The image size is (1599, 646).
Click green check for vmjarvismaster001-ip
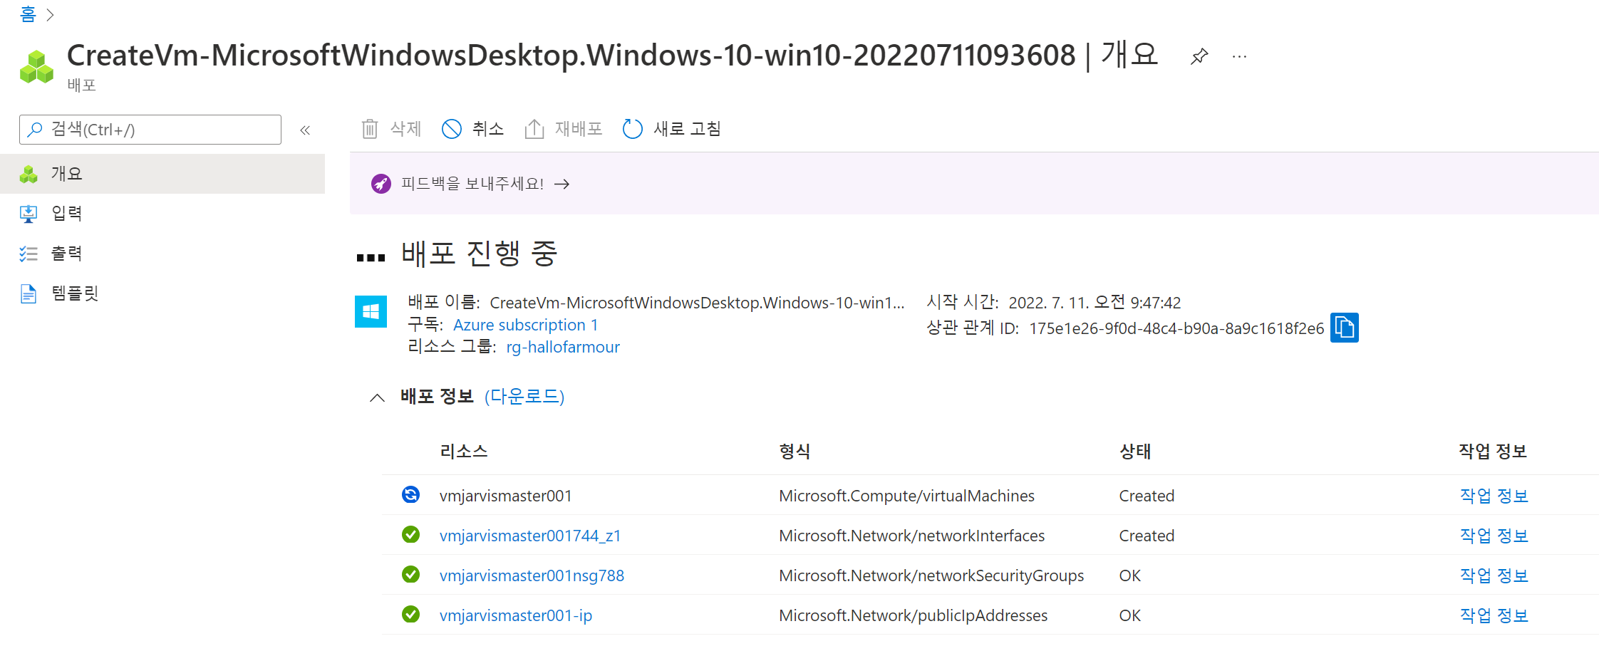point(410,614)
